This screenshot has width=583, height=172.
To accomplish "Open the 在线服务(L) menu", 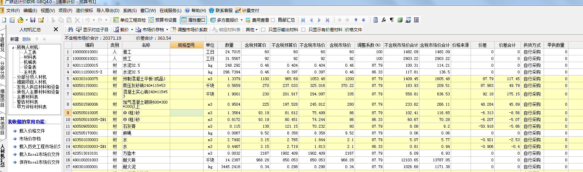I will pyautogui.click(x=170, y=10).
